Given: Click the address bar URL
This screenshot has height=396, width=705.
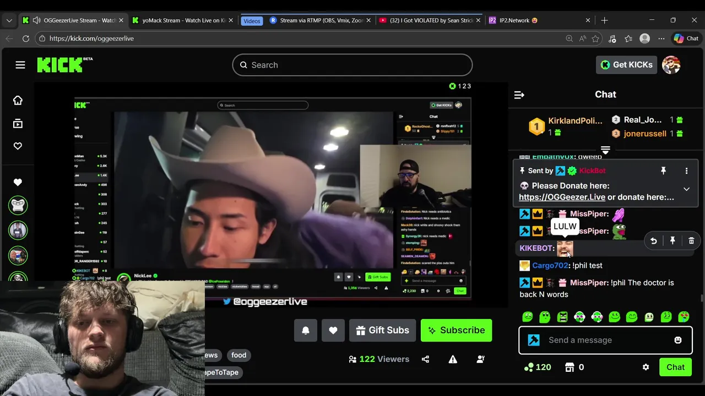Looking at the screenshot, I should [91, 38].
